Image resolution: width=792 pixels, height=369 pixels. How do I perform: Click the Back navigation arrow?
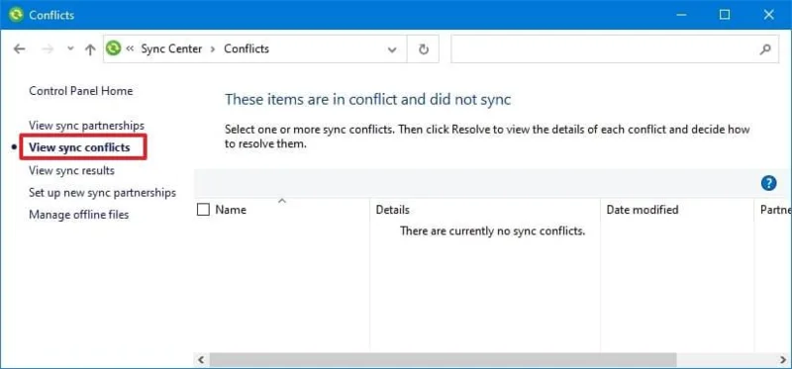[x=19, y=48]
